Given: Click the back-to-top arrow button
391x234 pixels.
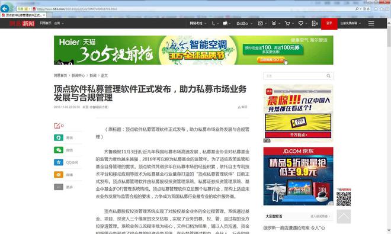Looking at the screenshot, I should (344, 217).
